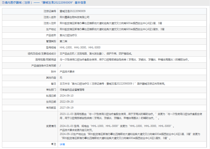Click the 结构及组成/主要组成成分 row label

(x=42, y=53)
